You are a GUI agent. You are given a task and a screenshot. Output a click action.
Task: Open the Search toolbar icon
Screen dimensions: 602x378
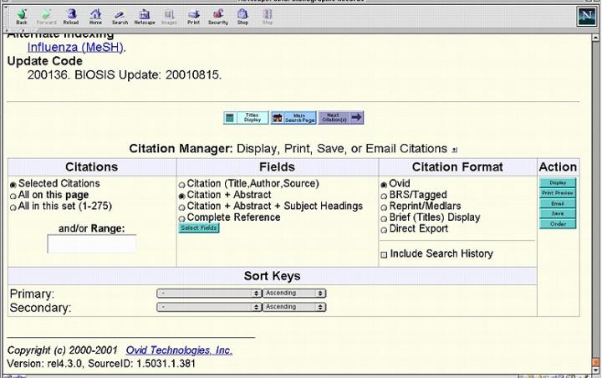point(120,15)
